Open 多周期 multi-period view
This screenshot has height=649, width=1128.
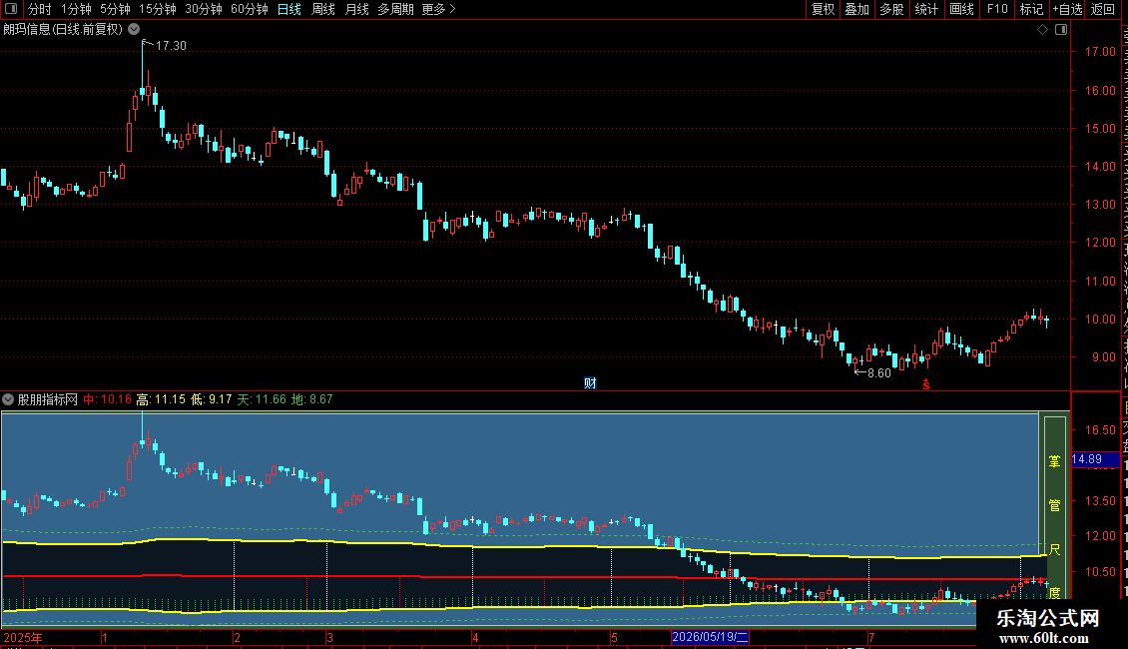[395, 9]
